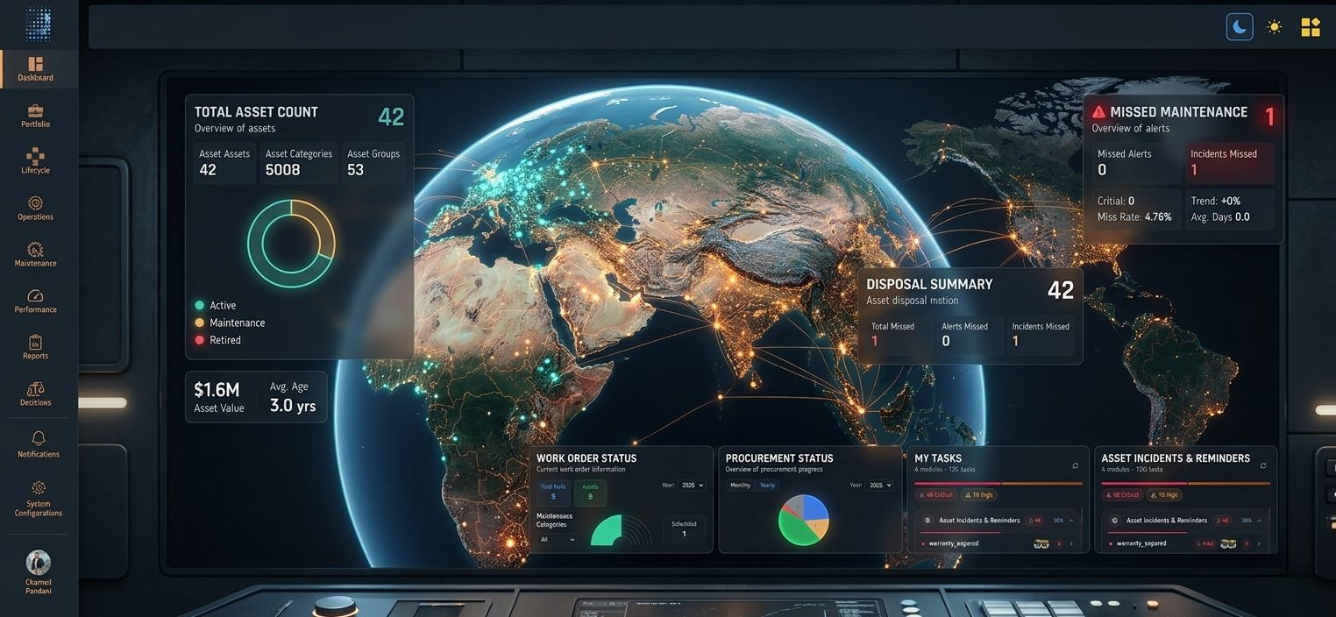Image resolution: width=1336 pixels, height=617 pixels.
Task: Select the Monthly tab in Procurement Status
Action: click(741, 485)
